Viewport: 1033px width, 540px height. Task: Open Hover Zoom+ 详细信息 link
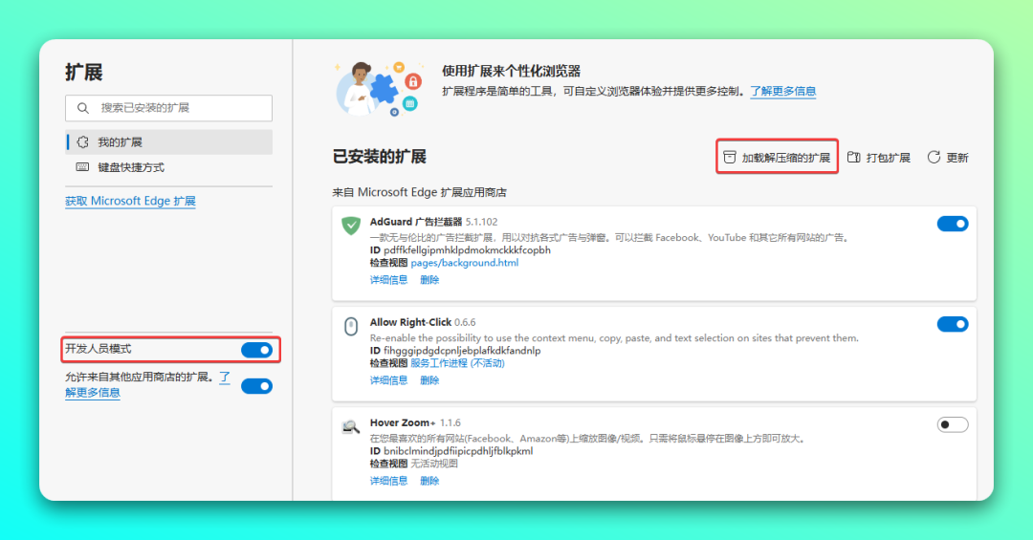(x=388, y=481)
